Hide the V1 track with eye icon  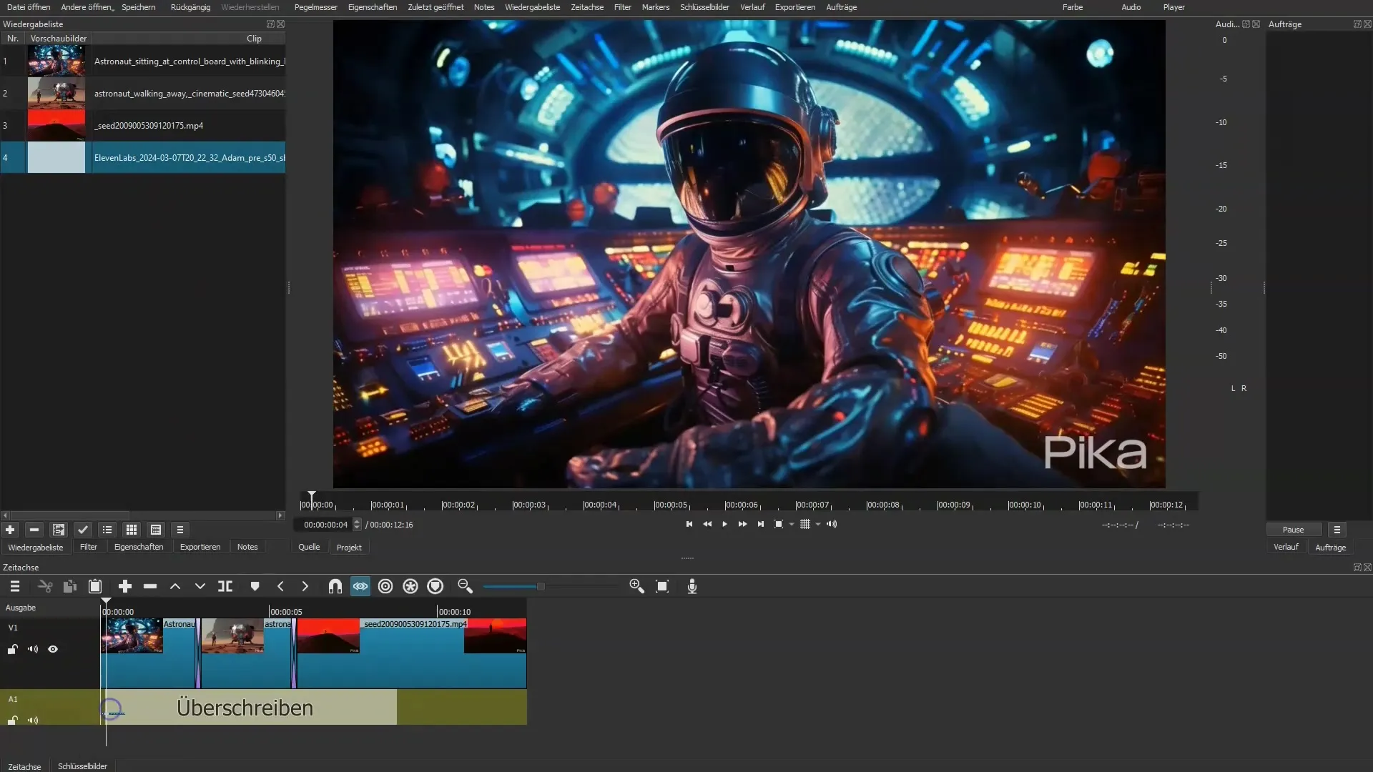pos(53,649)
